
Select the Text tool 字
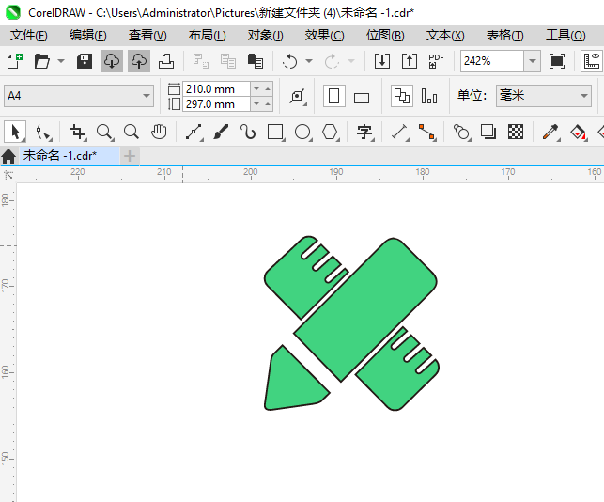coord(364,132)
